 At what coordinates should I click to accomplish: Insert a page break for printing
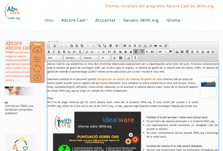point(208,52)
